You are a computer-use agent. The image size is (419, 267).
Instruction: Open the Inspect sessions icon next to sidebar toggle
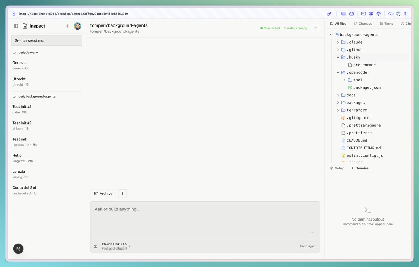pyautogui.click(x=24, y=26)
